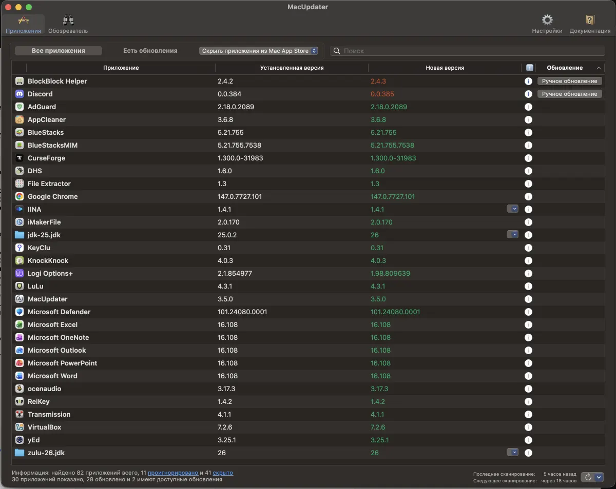Click the Discord app icon
This screenshot has height=489, width=616.
coord(20,94)
